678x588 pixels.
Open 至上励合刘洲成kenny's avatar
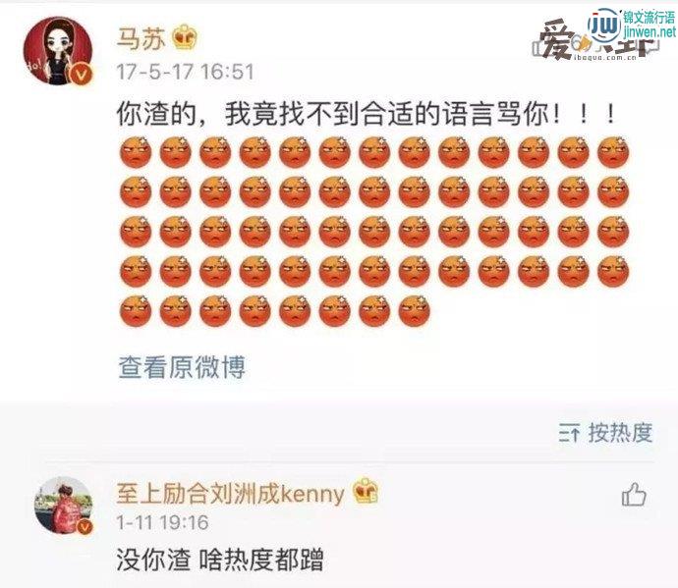(x=64, y=506)
